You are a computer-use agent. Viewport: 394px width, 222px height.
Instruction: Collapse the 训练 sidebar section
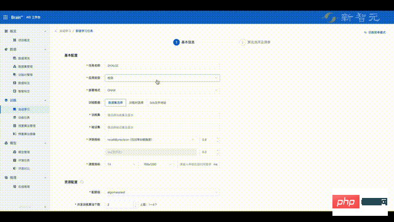45,101
